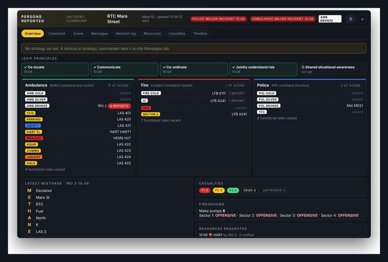Mark Shared situational awareness as achieved
Viewport: 388px width, 262px height.
pos(333,69)
